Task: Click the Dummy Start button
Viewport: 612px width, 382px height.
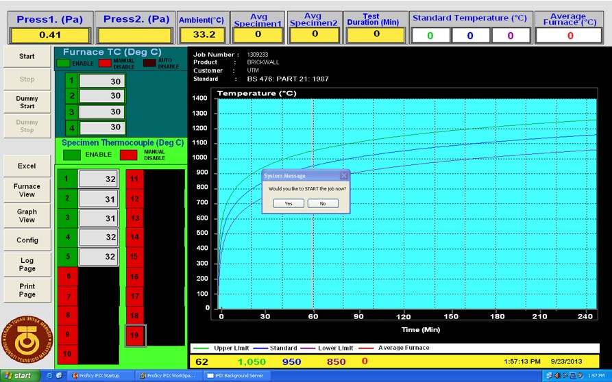Action: pos(27,102)
